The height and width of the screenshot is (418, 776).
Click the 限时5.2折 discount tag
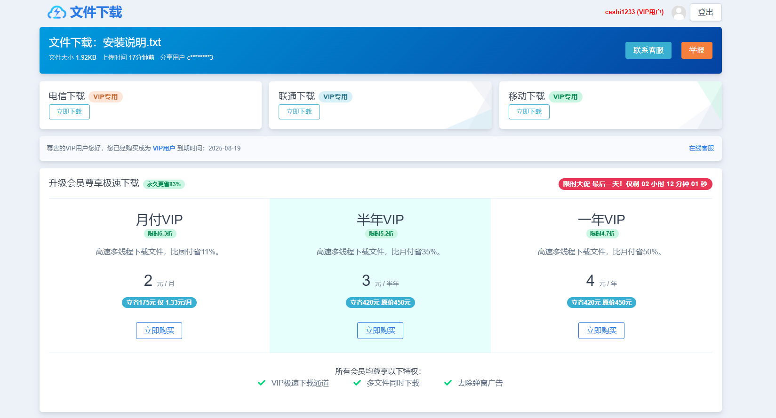381,234
